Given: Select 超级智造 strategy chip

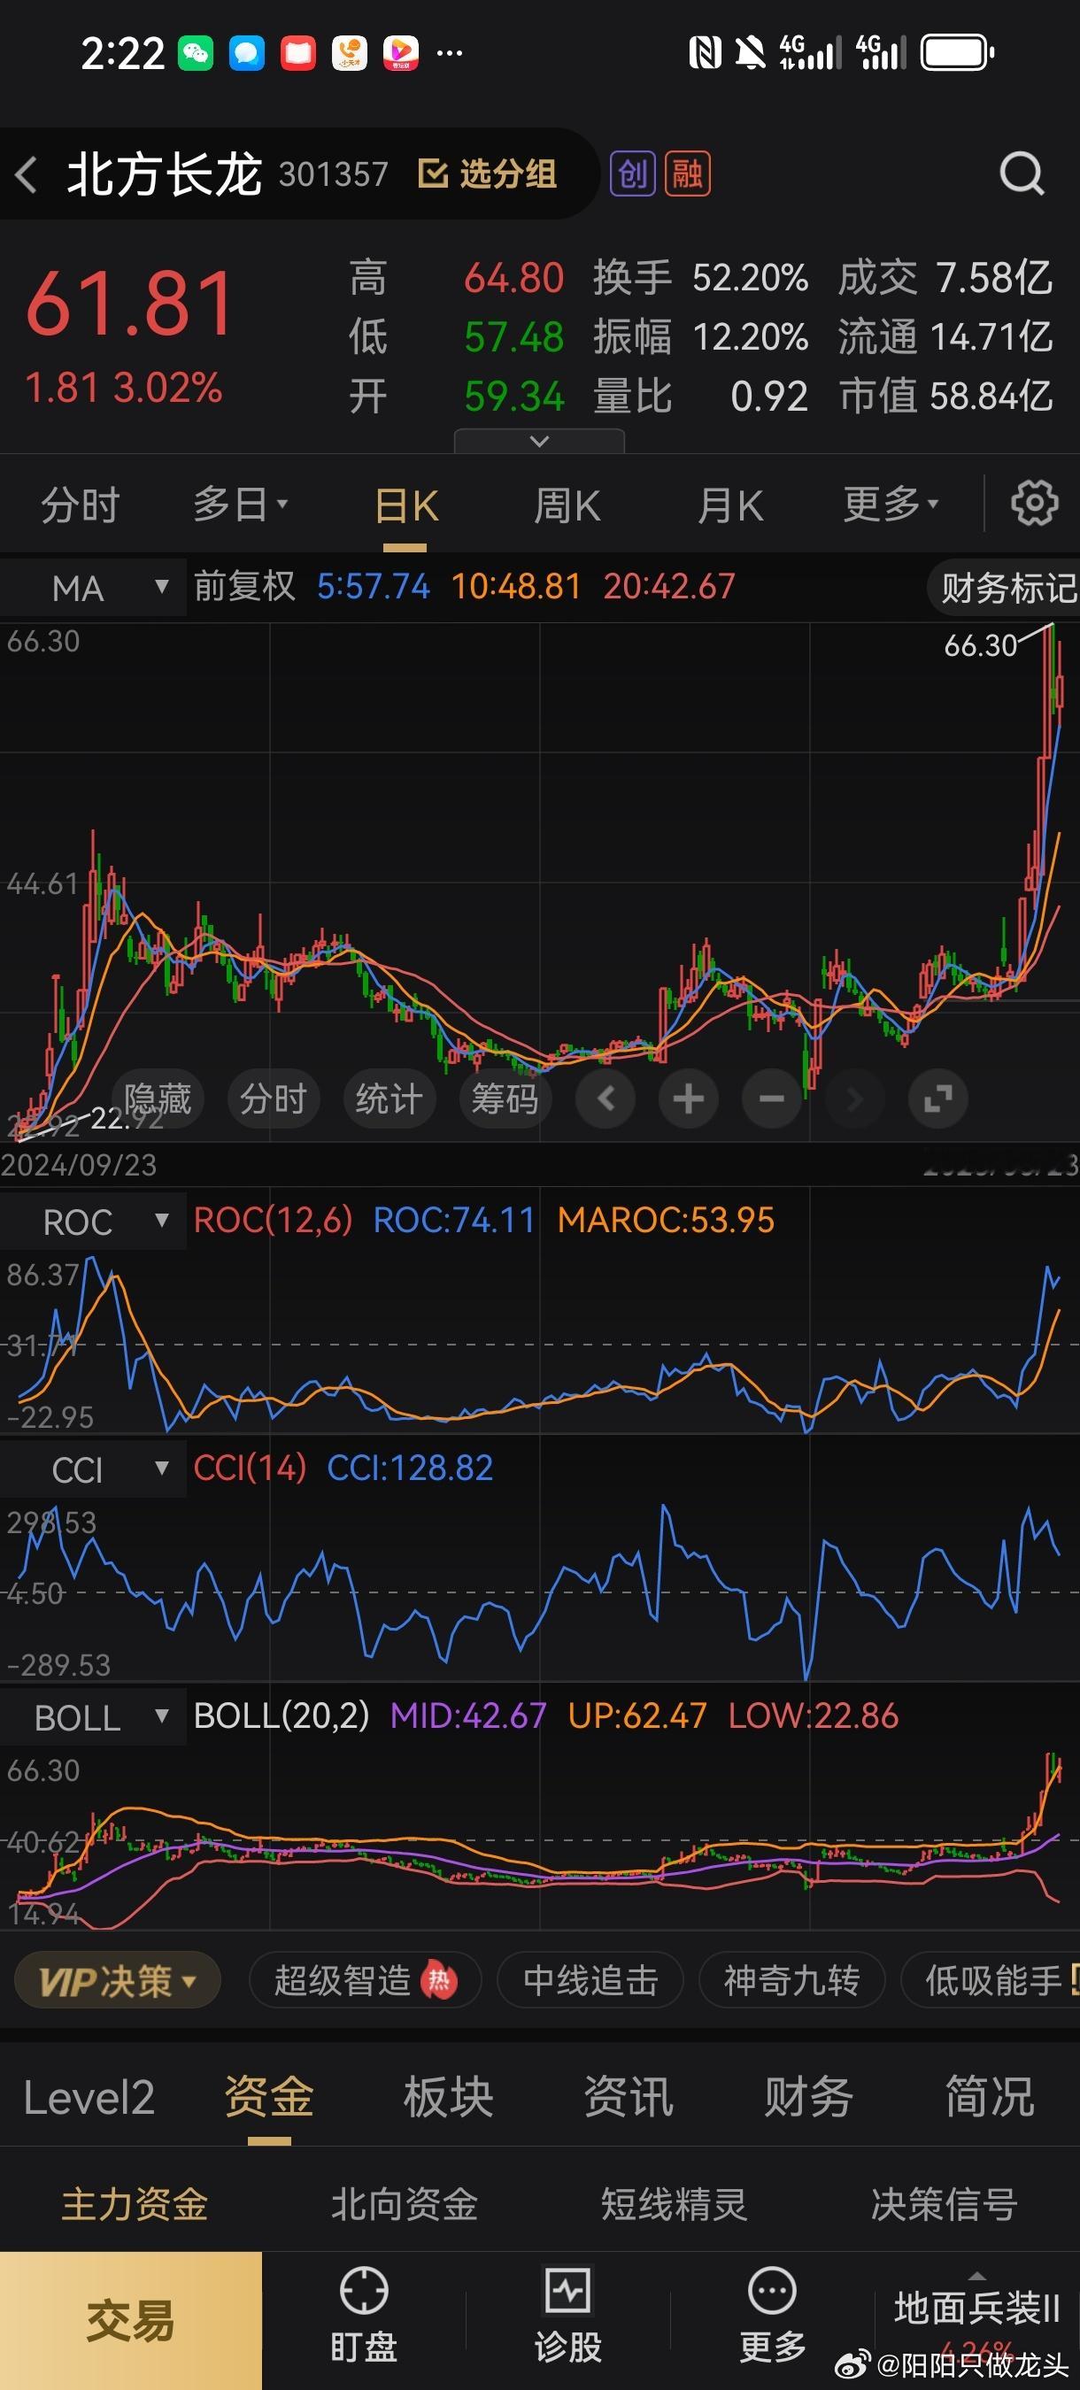Looking at the screenshot, I should click(x=366, y=1982).
